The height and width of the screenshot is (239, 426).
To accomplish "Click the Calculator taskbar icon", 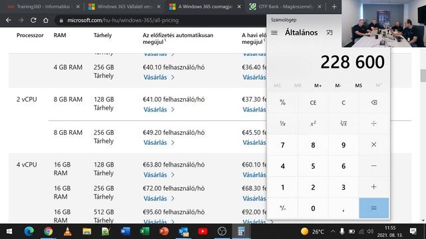I will (x=241, y=232).
